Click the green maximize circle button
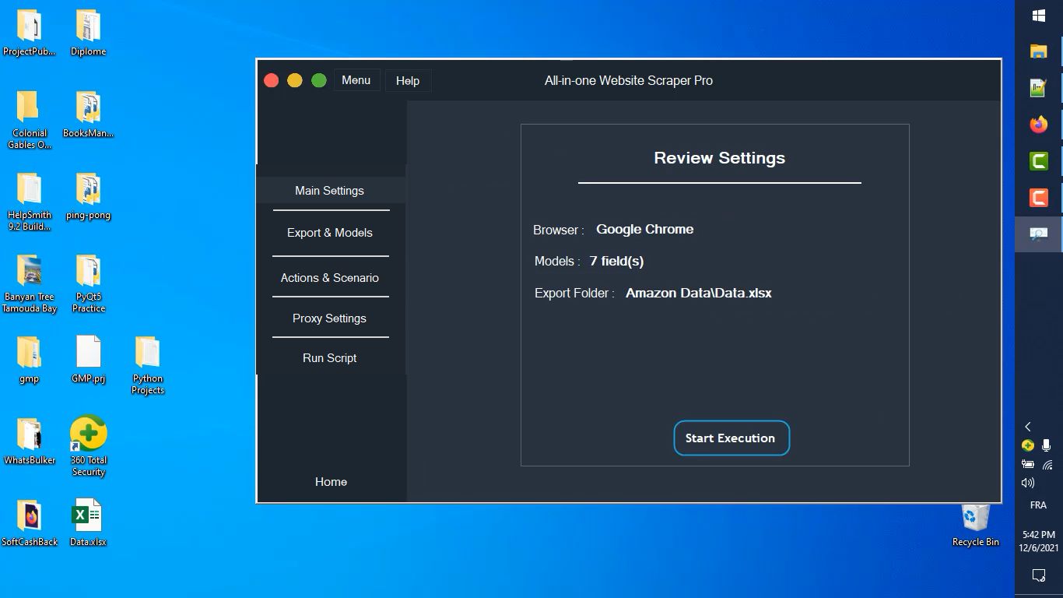Image resolution: width=1063 pixels, height=598 pixels. (x=319, y=80)
